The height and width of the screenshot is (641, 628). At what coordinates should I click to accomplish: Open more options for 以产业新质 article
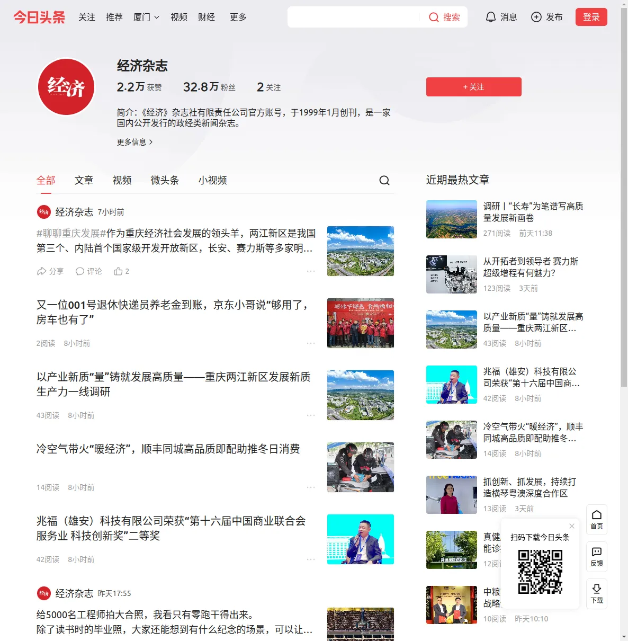(x=311, y=415)
